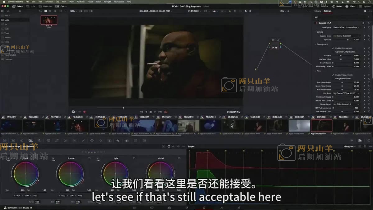This screenshot has height=210, width=373.
Task: Switch to the Library tab
Action: pyautogui.click(x=318, y=11)
